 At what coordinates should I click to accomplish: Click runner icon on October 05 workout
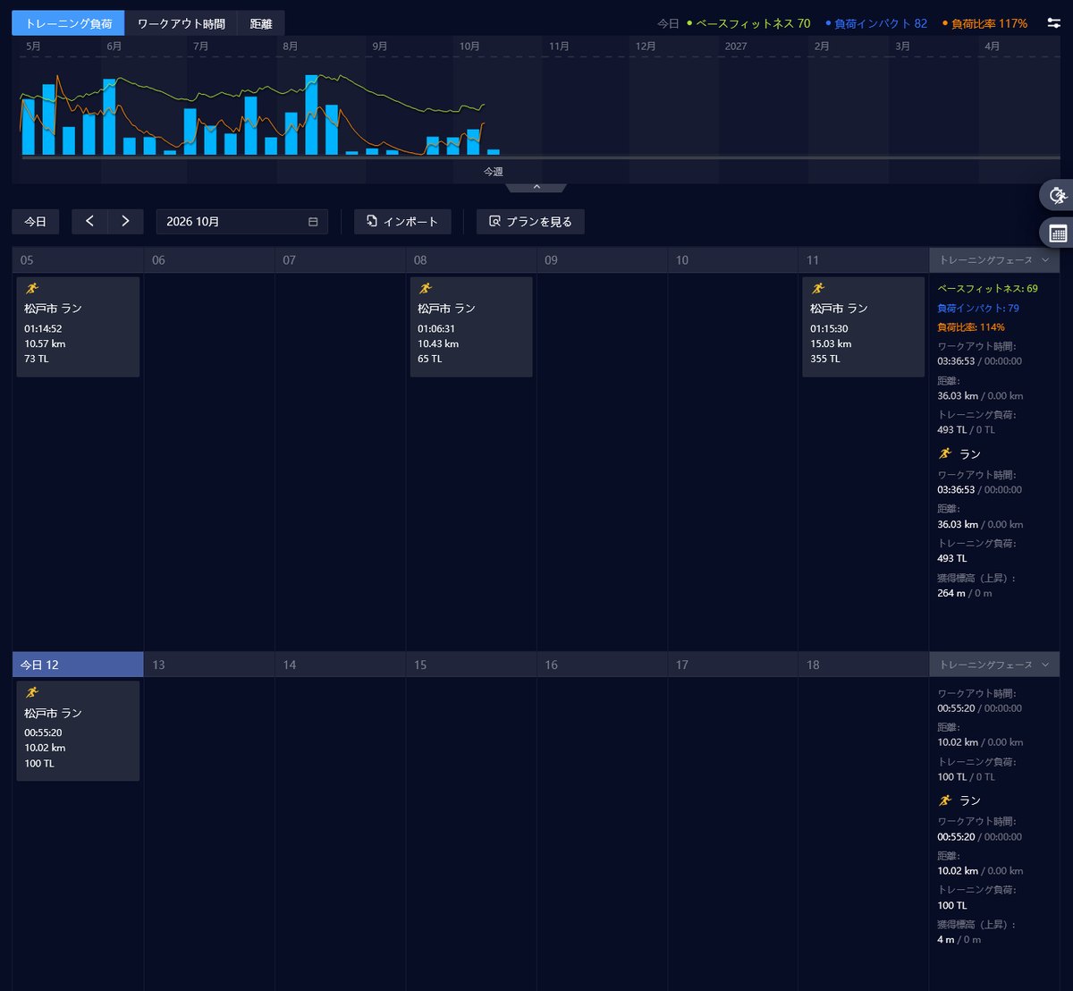32,288
